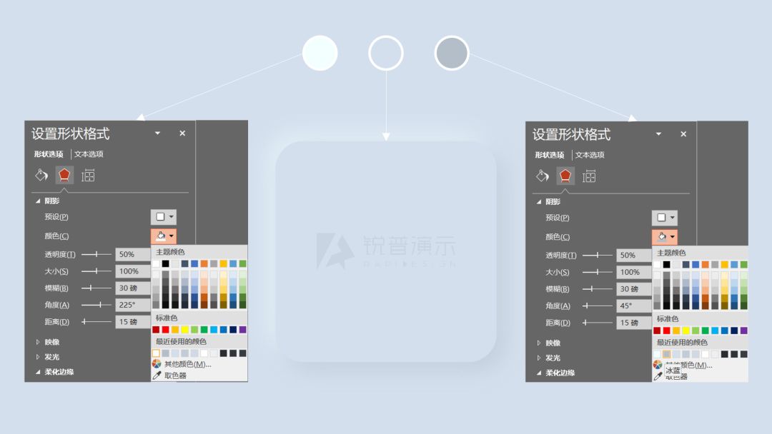This screenshot has width=772, height=434.
Task: Choose purple standard color swatch, left panel
Action: 243,329
